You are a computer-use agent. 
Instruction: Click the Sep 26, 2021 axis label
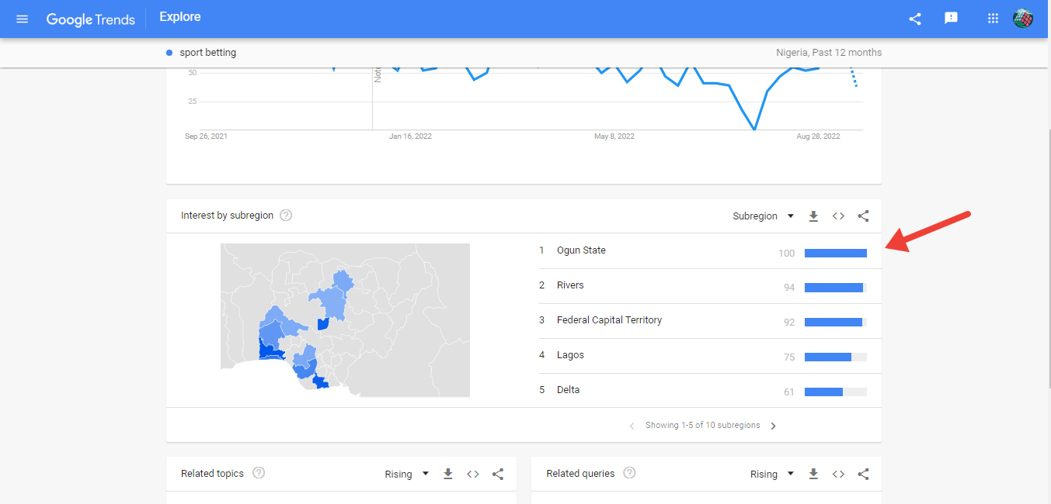pos(206,136)
